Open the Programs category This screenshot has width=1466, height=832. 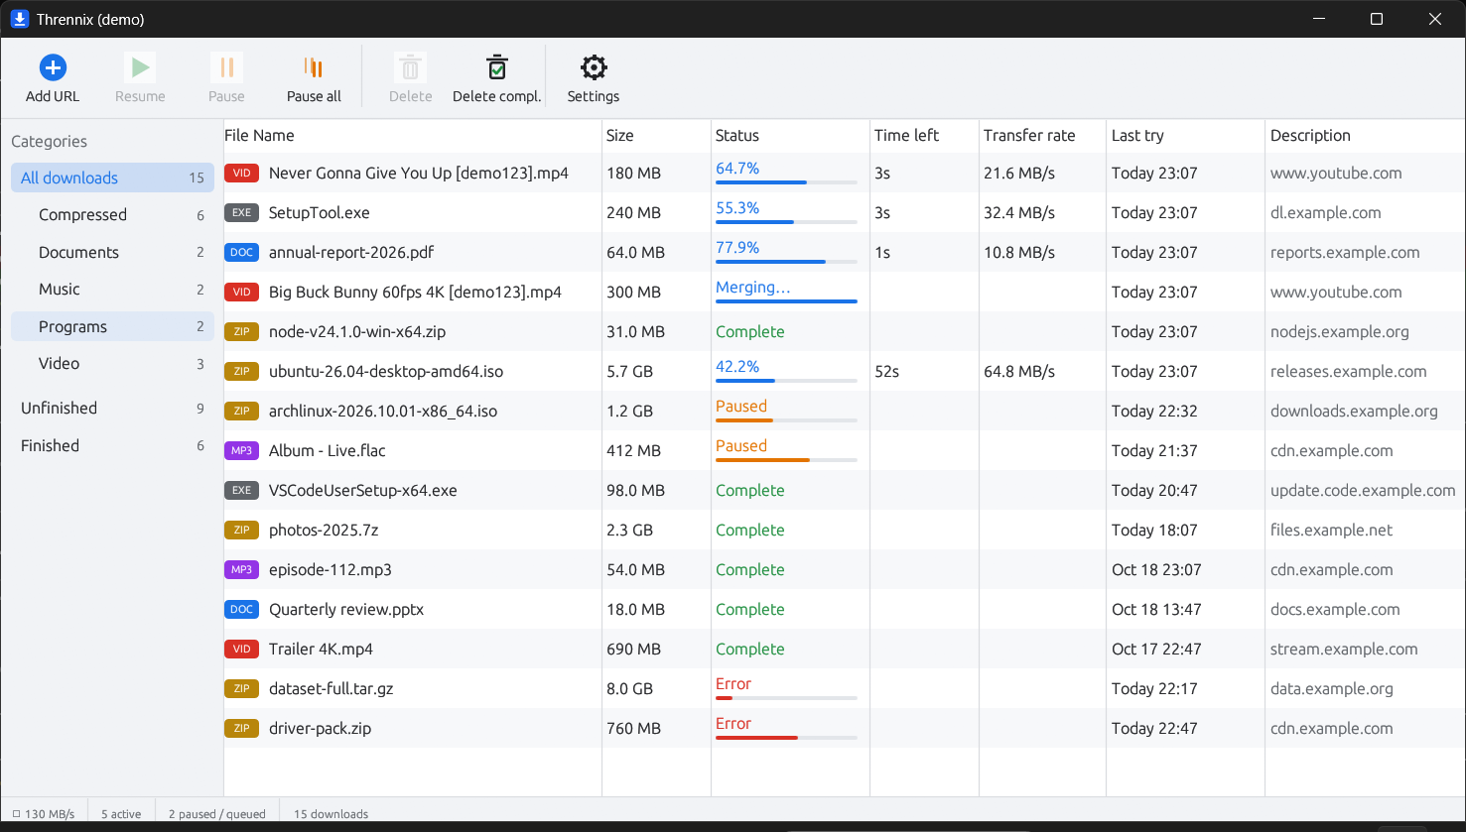(x=112, y=326)
